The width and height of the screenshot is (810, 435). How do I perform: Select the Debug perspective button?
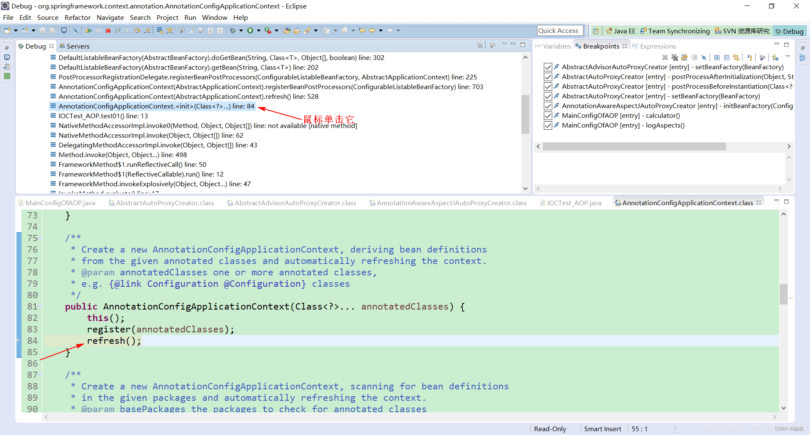pos(789,31)
